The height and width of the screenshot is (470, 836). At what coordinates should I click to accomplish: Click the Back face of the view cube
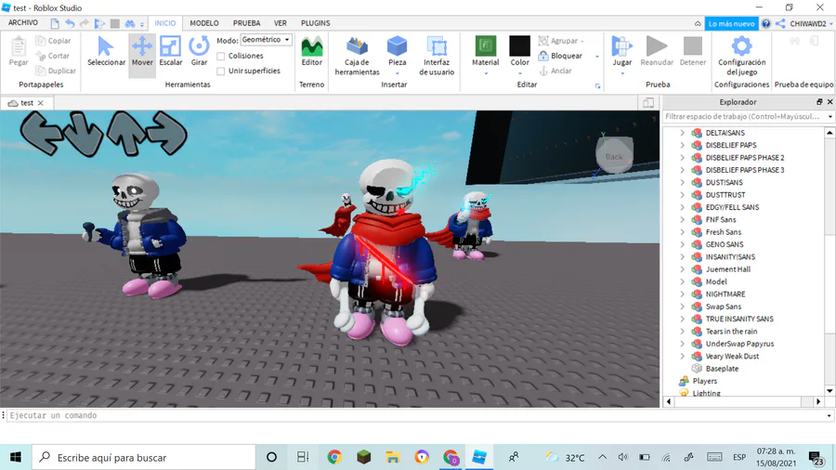click(614, 156)
